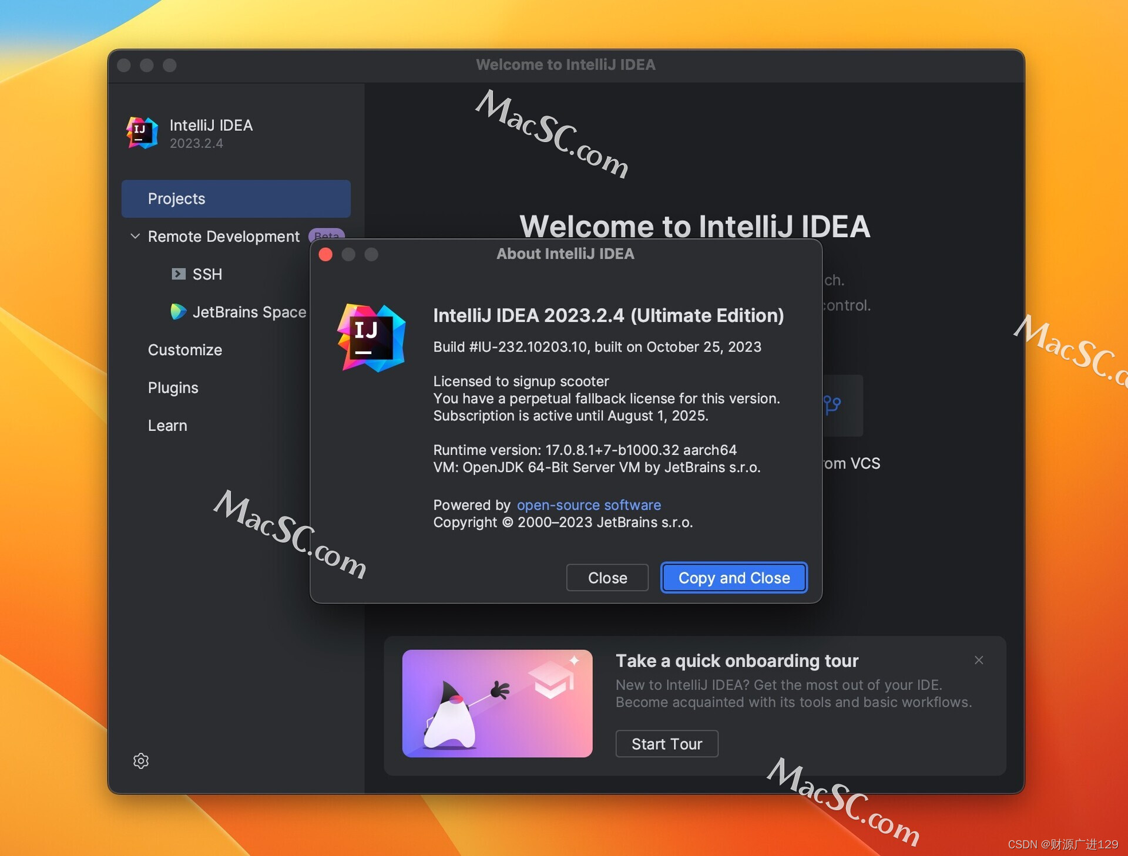Click the Copy and Close button

tap(733, 577)
